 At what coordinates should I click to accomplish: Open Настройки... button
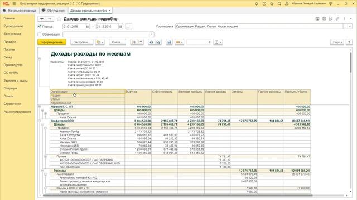coord(82,42)
